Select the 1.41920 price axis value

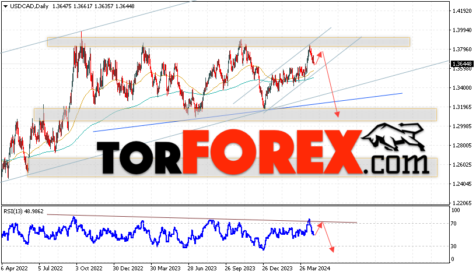[462, 11]
